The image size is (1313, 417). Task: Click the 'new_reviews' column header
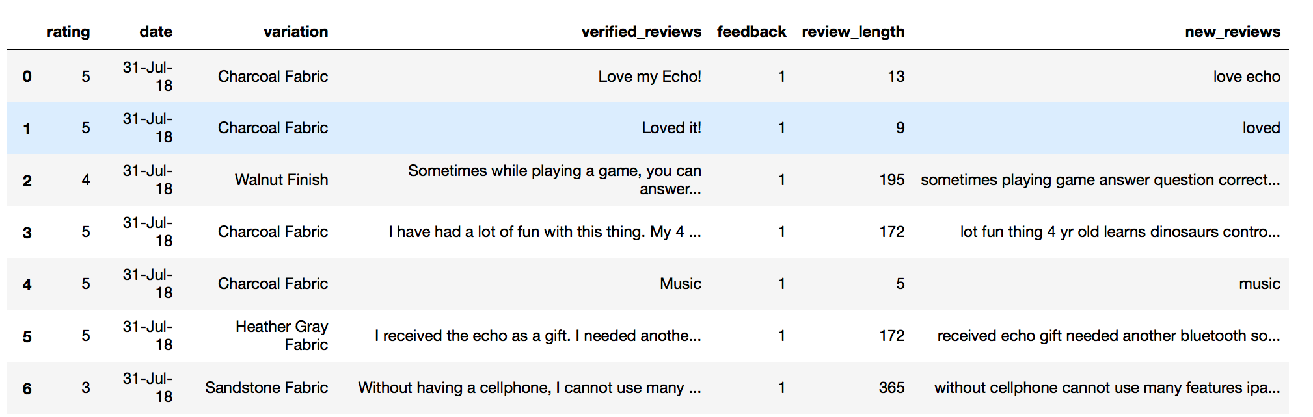coord(1232,32)
